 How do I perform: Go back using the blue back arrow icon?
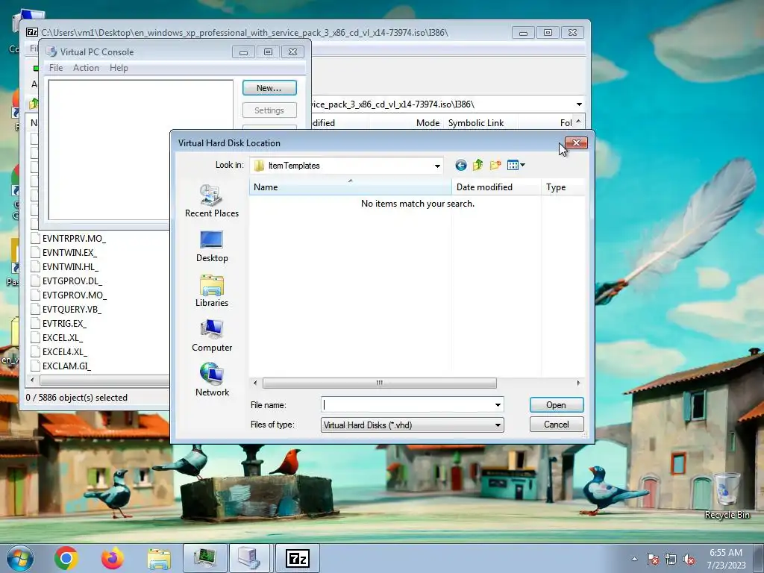(460, 165)
